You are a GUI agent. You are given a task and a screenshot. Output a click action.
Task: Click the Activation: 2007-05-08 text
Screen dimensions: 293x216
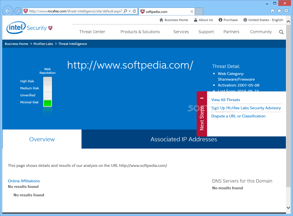(238, 85)
